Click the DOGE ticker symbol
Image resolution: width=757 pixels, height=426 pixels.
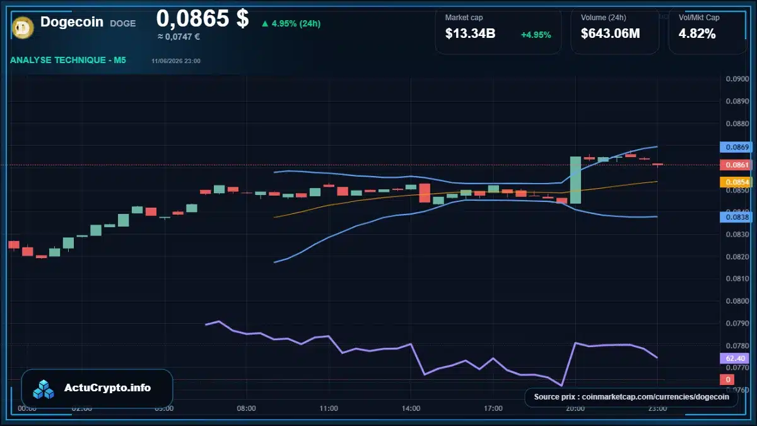point(122,23)
